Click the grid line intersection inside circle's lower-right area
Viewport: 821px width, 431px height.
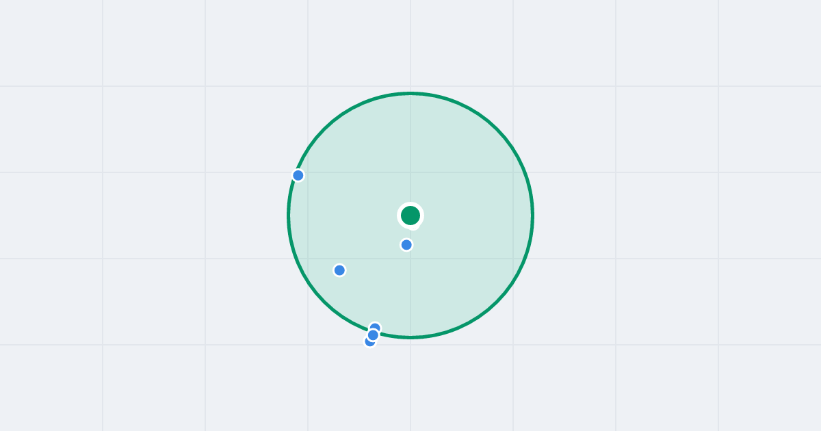point(513,259)
